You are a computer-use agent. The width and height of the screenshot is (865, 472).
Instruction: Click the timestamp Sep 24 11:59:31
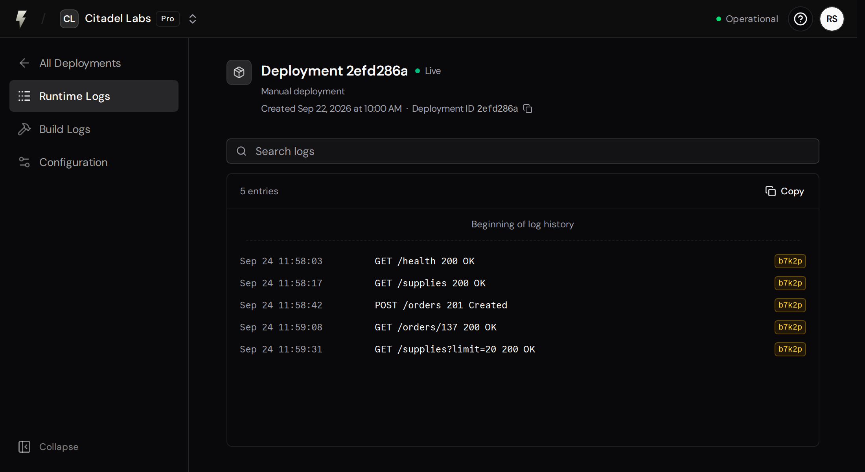(281, 349)
